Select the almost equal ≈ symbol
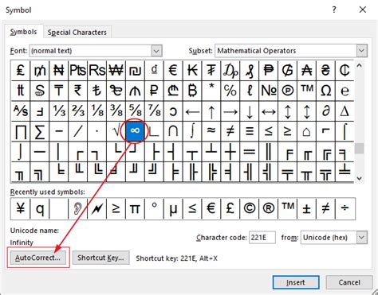This screenshot has width=378, height=295. pyautogui.click(x=211, y=131)
